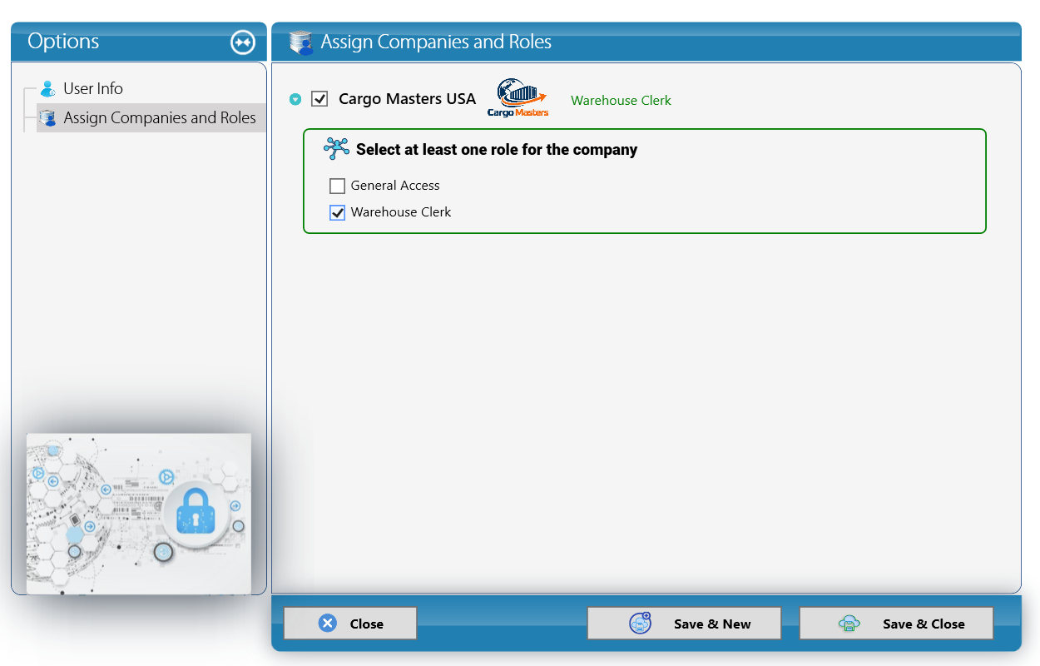Click the Save & Close cloud icon

click(x=849, y=624)
